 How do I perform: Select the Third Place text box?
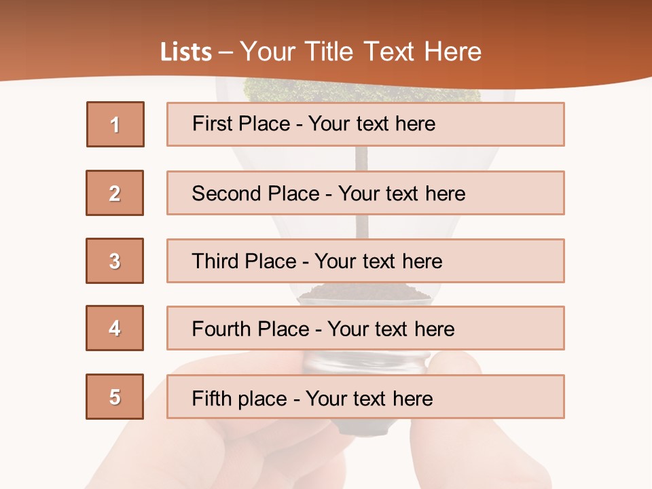(x=365, y=261)
